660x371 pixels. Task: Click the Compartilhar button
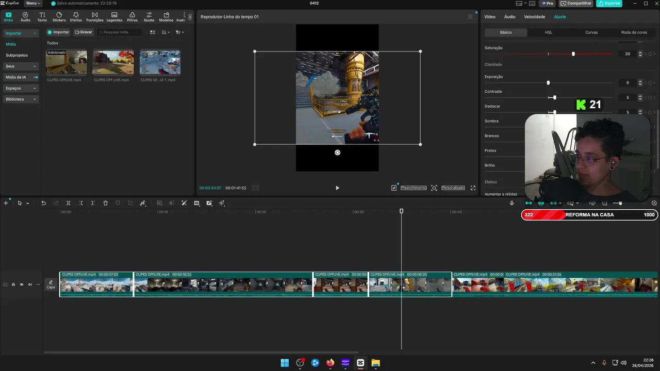(576, 3)
